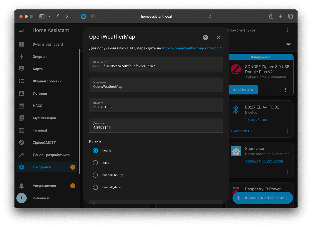Image resolution: width=312 pixels, height=227 pixels.
Task: Open the Настройки gear icon
Action: (x=22, y=167)
